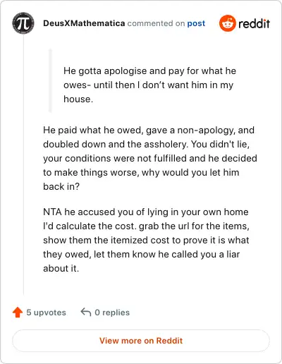Click the closing words 'about it.'
The image size is (282, 364).
coord(61,268)
